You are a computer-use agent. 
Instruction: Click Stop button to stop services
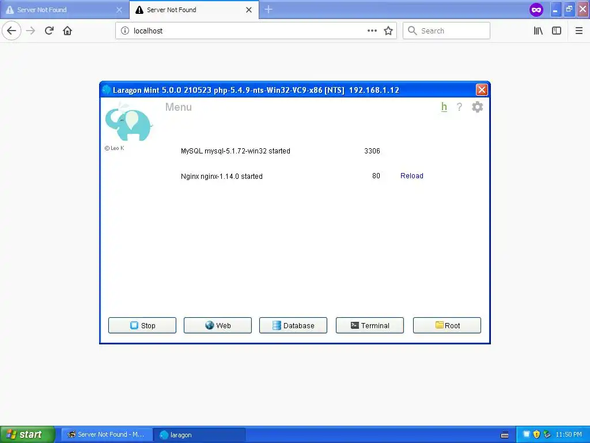(x=142, y=325)
